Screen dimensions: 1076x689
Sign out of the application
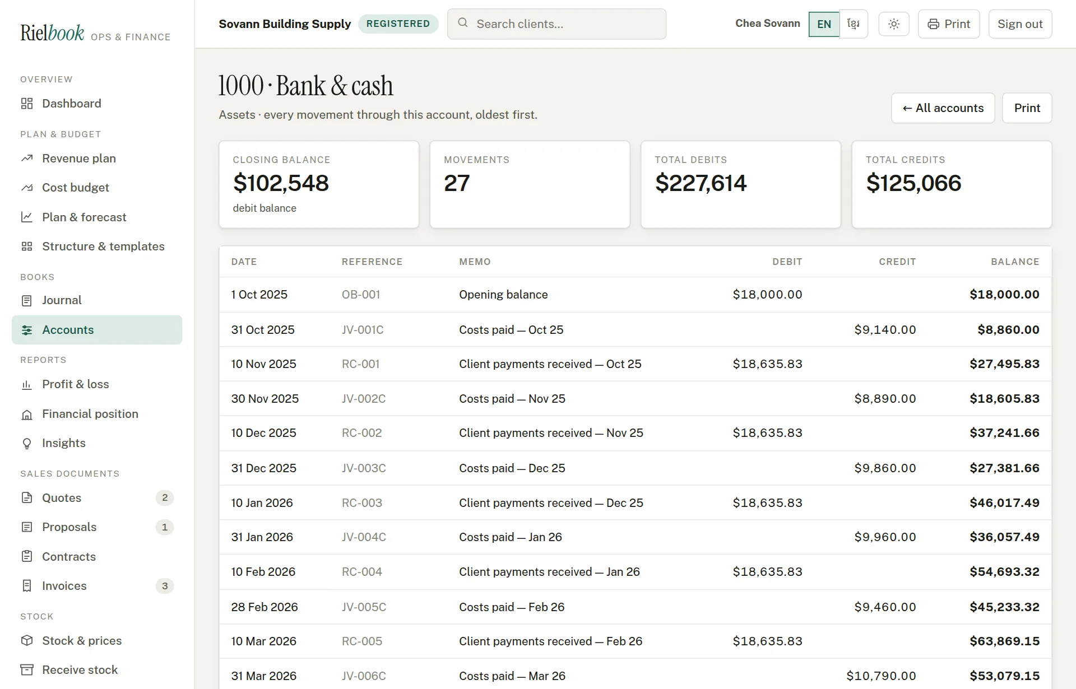pyautogui.click(x=1020, y=24)
